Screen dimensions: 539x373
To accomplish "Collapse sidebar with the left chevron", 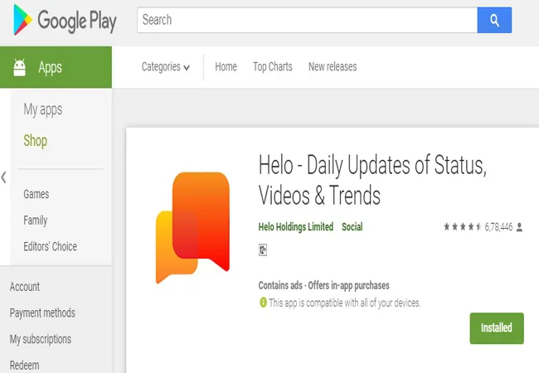I will click(4, 177).
